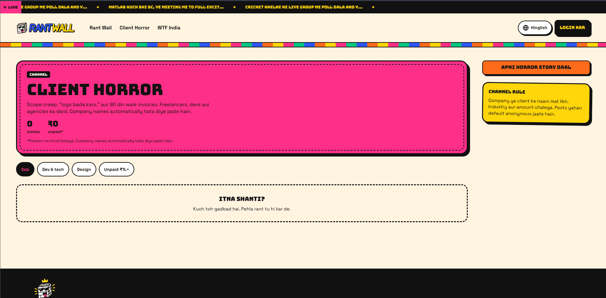Filter by Dev & tech chip
This screenshot has width=606, height=298.
(53, 169)
